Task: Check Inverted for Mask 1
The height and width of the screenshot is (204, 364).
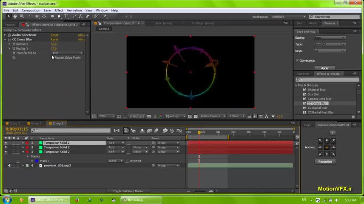Action: point(127,161)
